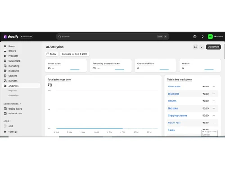
Task: Open the Returning customer rate card
Action: [111, 66]
